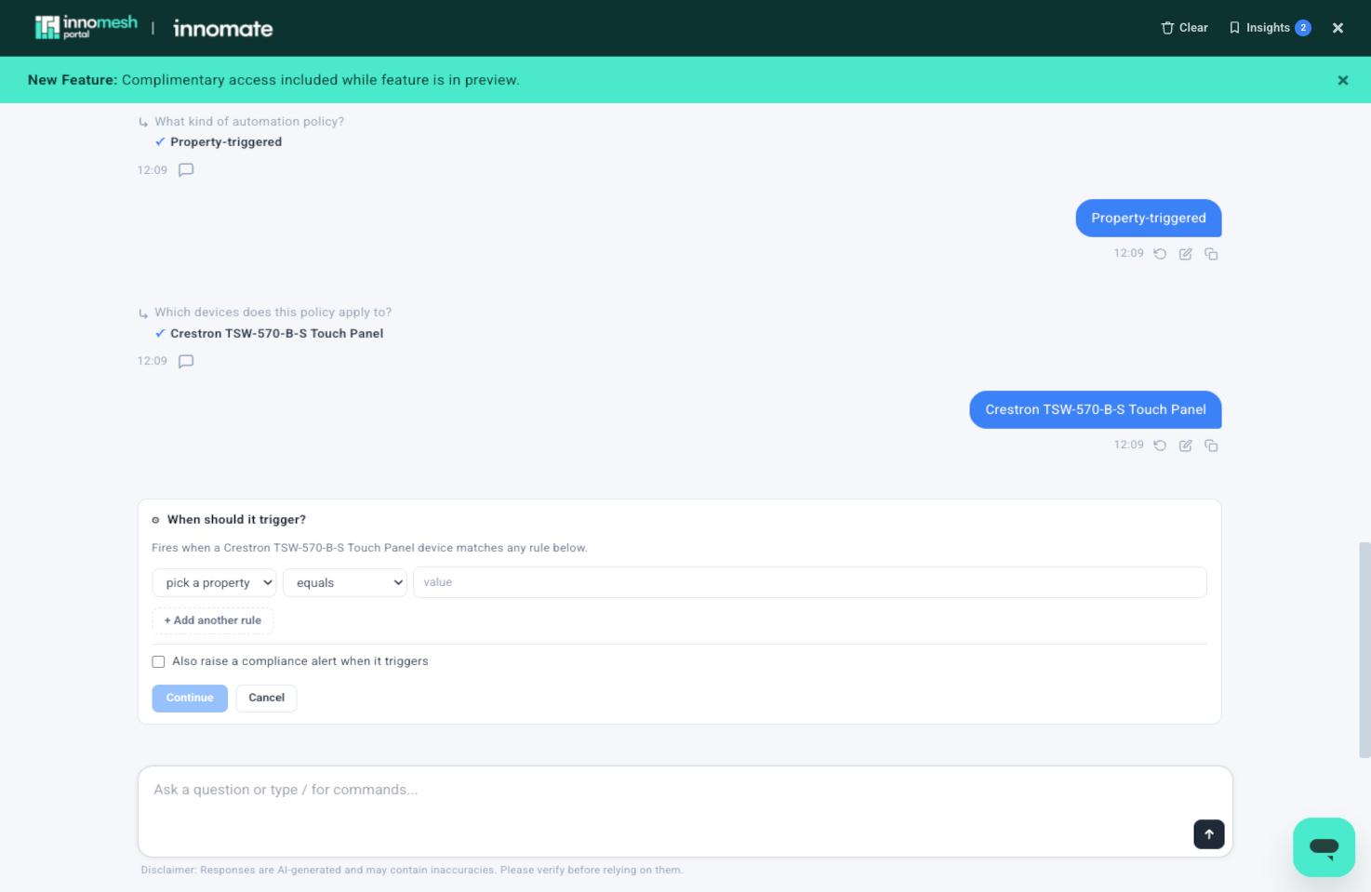1371x892 pixels.
Task: Open the equals operator dropdown
Action: [x=344, y=582]
